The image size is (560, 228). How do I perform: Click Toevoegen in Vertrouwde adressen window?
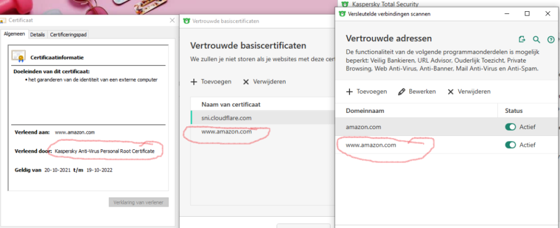pos(366,92)
